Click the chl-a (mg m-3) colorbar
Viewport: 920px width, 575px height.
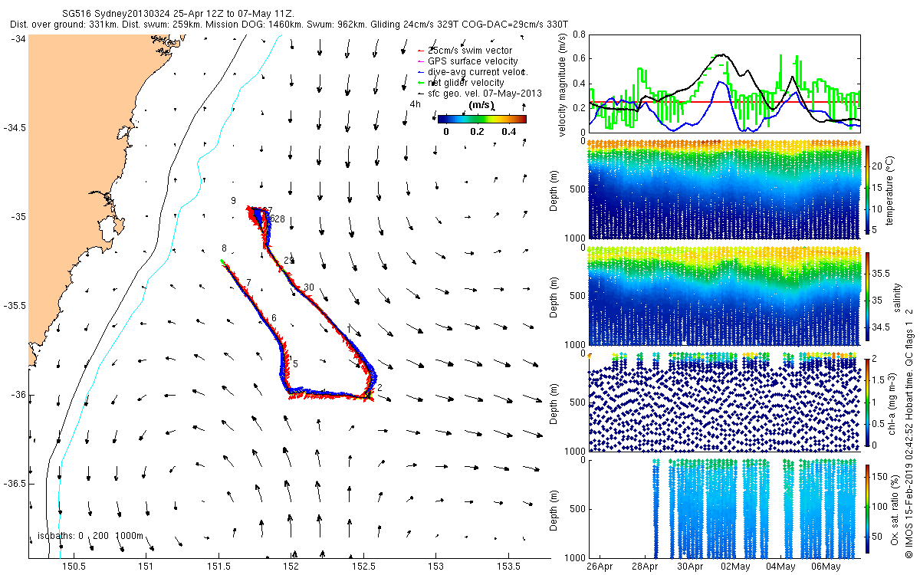pyautogui.click(x=868, y=402)
